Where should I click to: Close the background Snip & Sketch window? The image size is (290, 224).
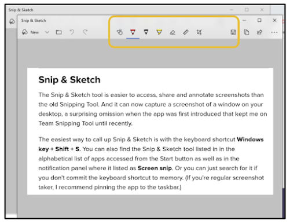262,10
